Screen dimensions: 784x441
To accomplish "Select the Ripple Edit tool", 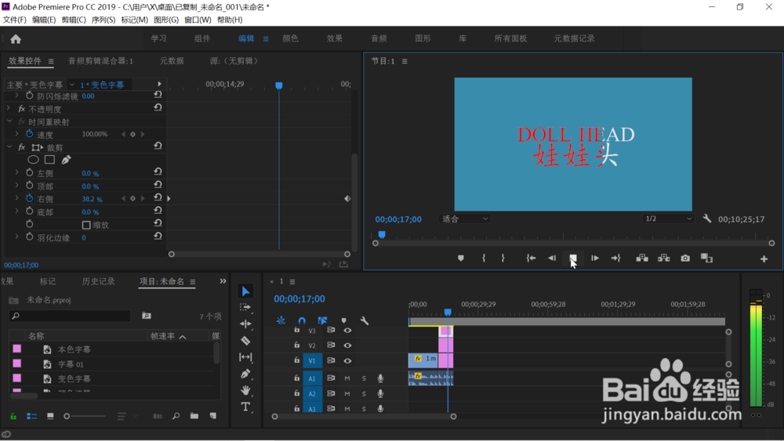I will 245,324.
